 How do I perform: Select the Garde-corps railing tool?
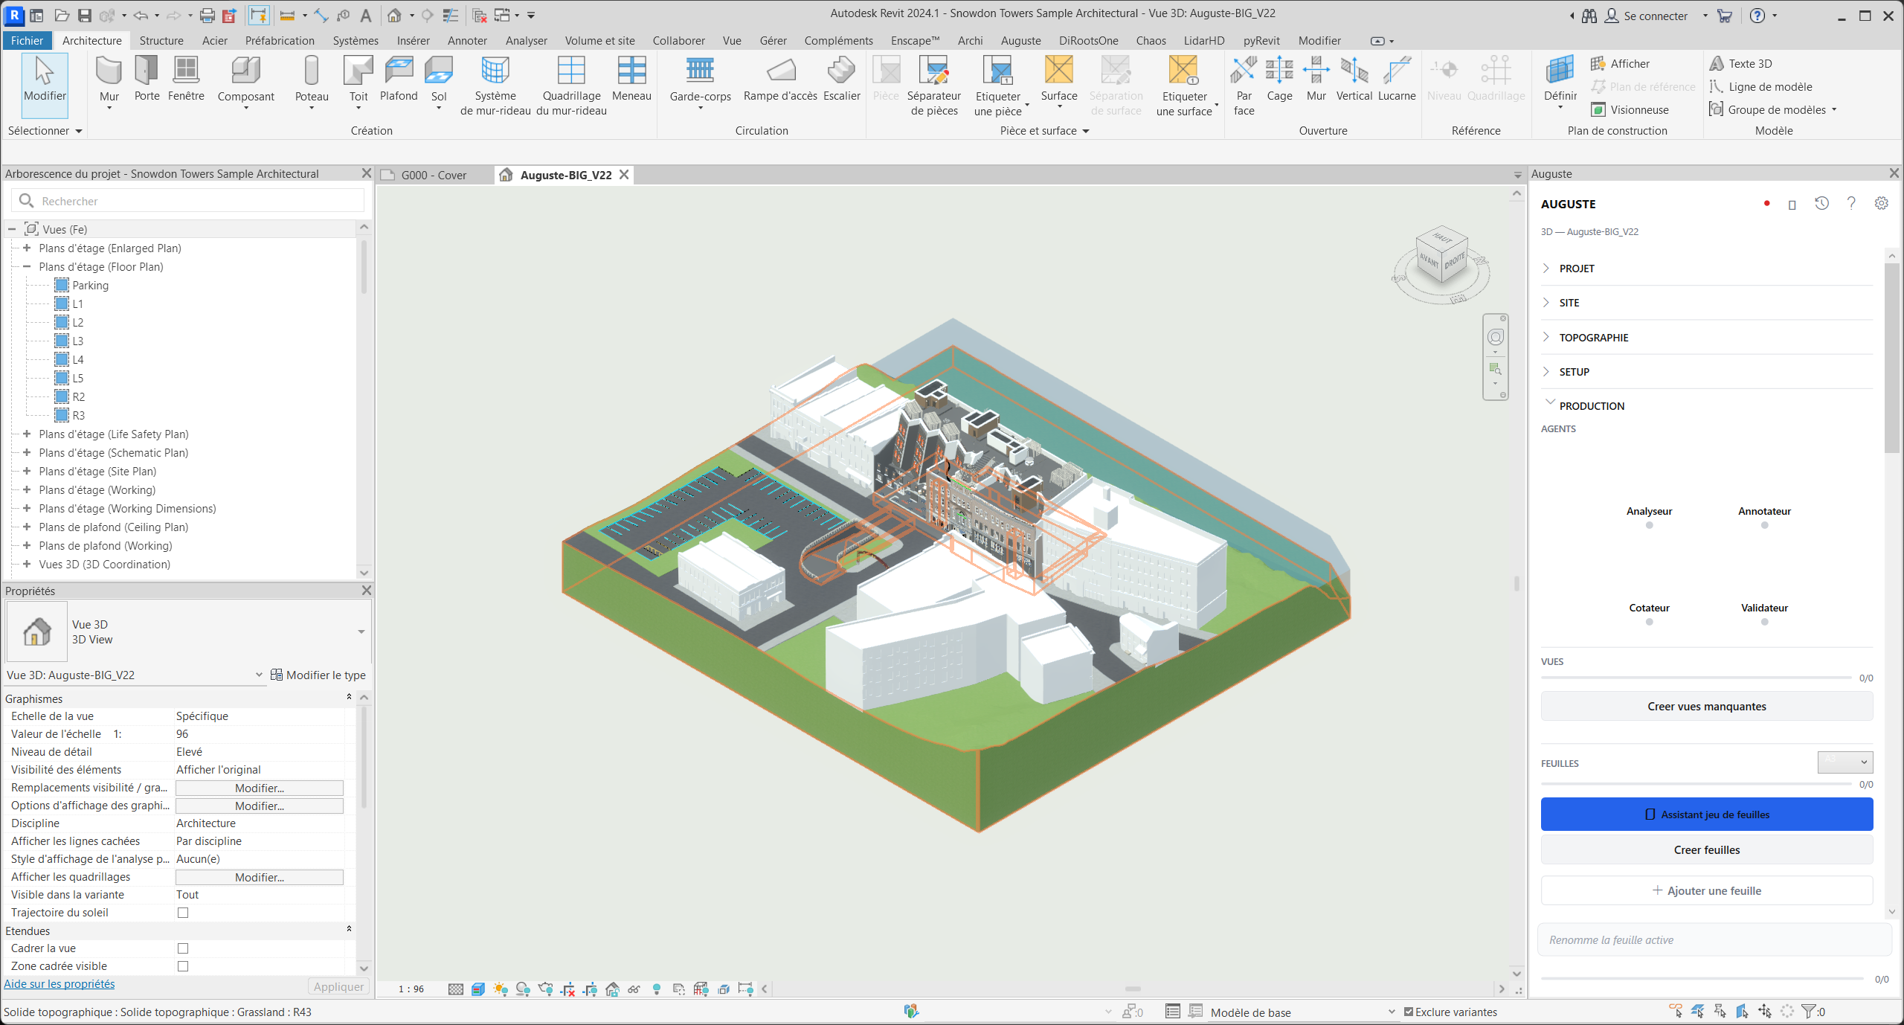pyautogui.click(x=700, y=83)
